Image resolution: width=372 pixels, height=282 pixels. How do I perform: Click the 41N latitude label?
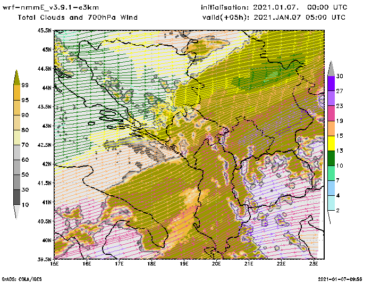(47, 202)
